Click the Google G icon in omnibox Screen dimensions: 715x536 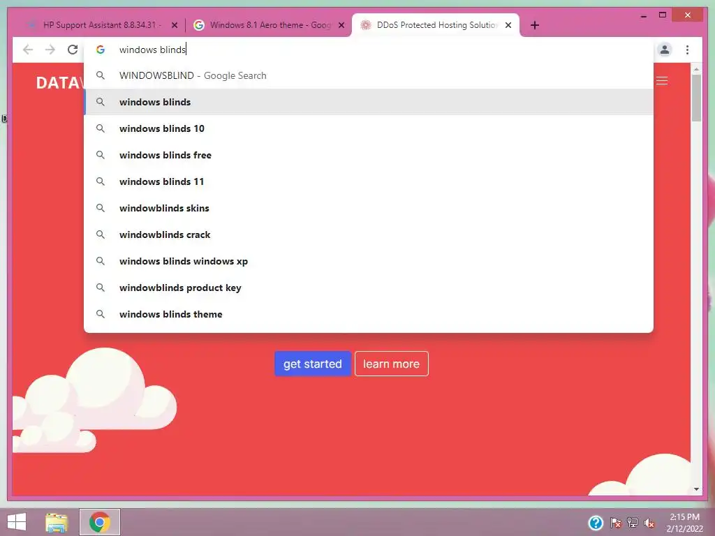coord(101,50)
